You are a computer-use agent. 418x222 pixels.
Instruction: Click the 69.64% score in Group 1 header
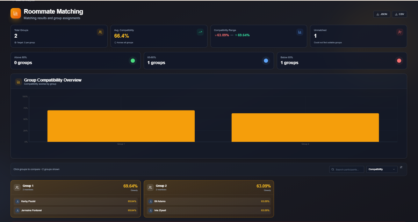coord(130,186)
